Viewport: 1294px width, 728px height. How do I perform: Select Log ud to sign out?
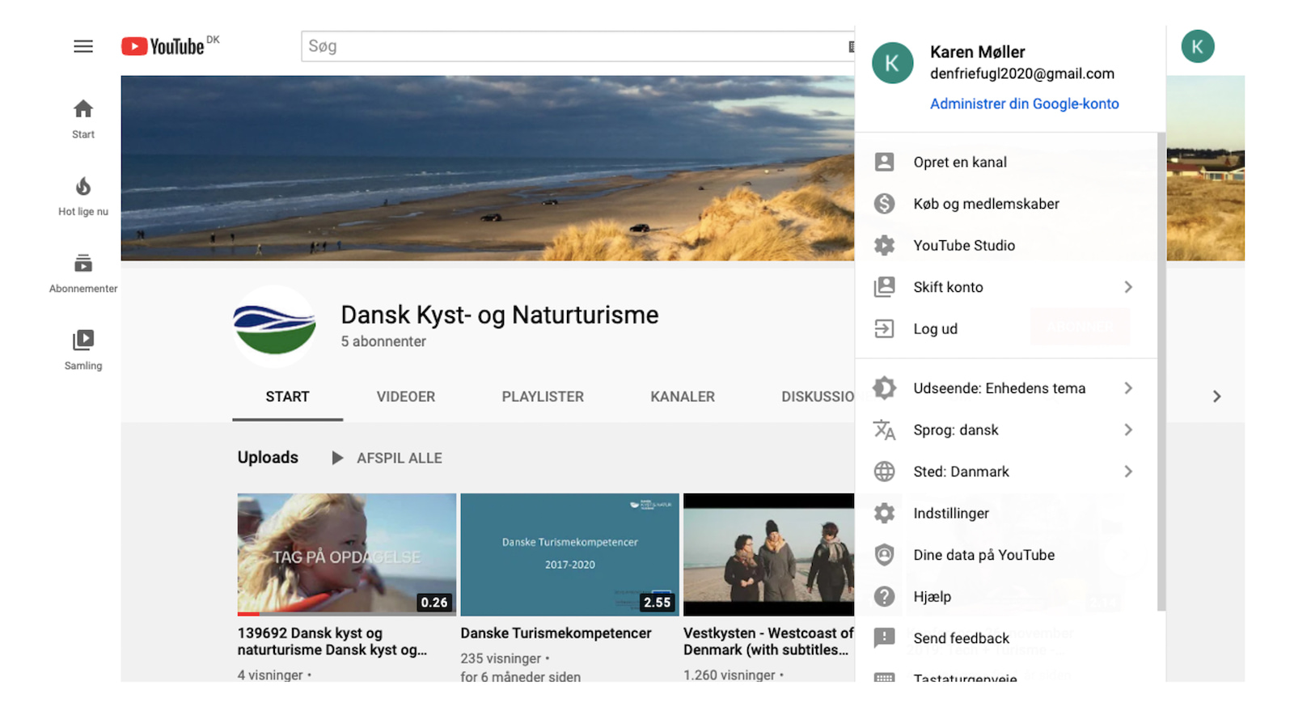coord(935,328)
